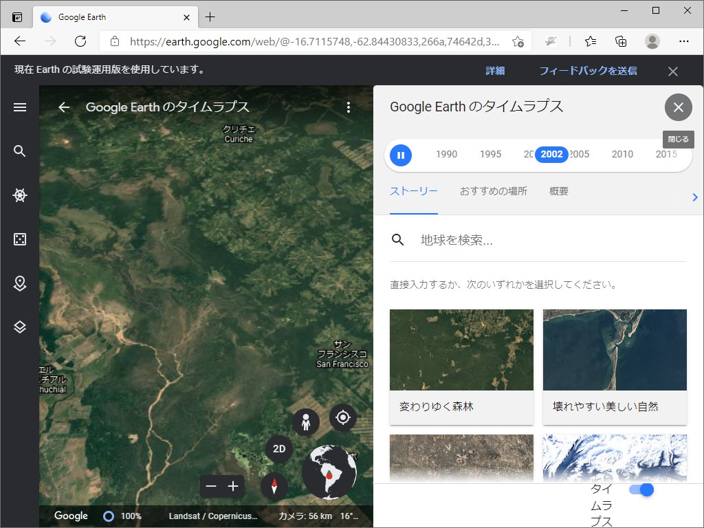Disable the タイムラプス toggle
This screenshot has height=528, width=704.
643,489
